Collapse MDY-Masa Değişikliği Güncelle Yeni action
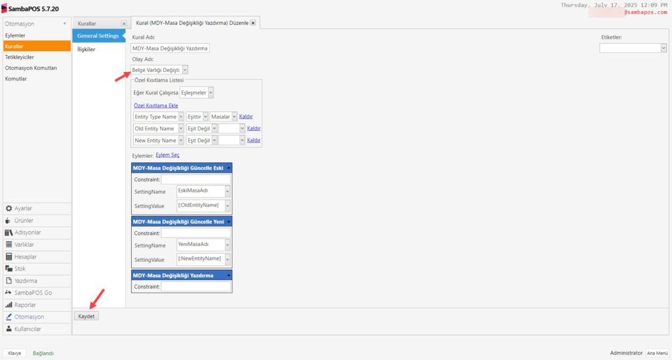 (228, 221)
